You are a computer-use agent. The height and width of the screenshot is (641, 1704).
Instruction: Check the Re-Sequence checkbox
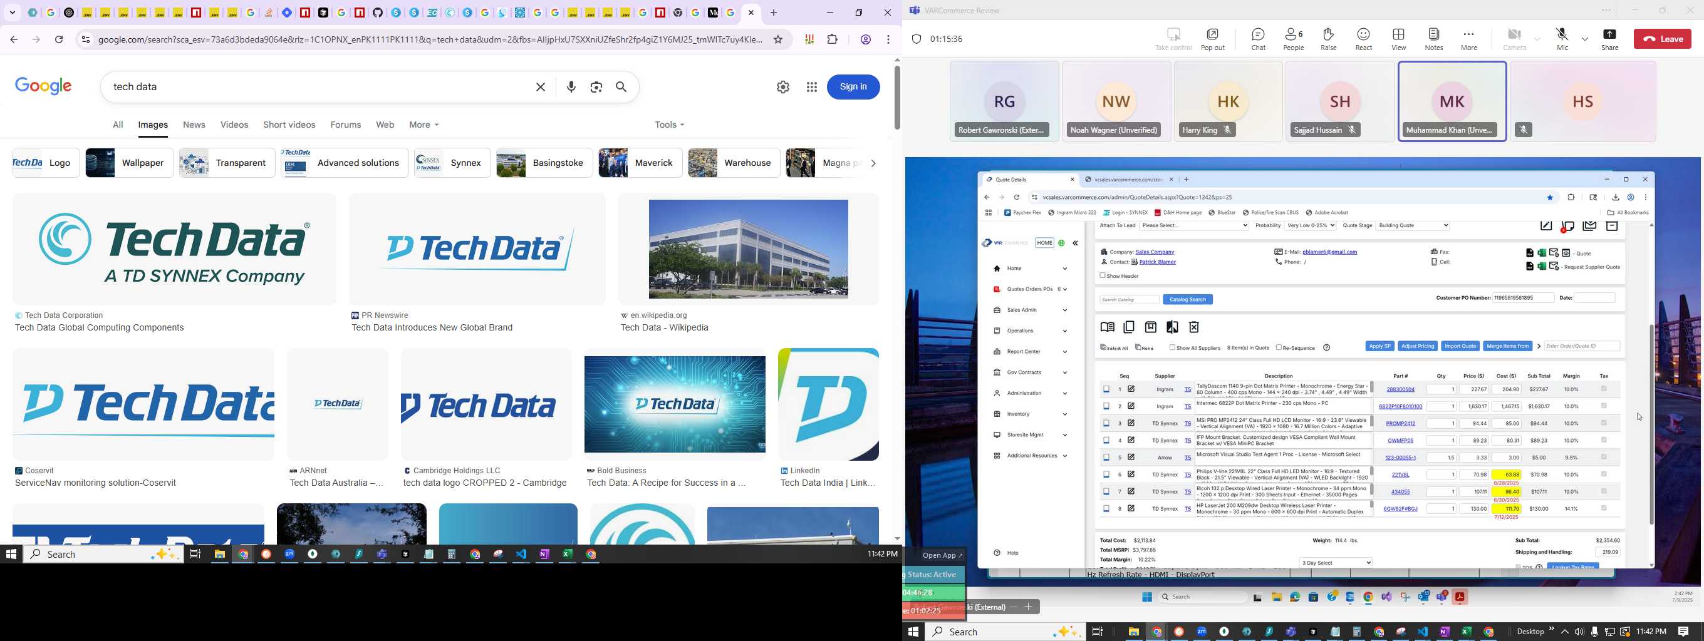[1279, 347]
